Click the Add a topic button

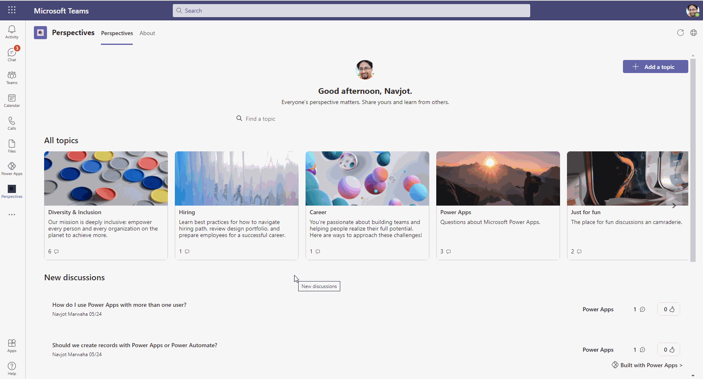655,67
